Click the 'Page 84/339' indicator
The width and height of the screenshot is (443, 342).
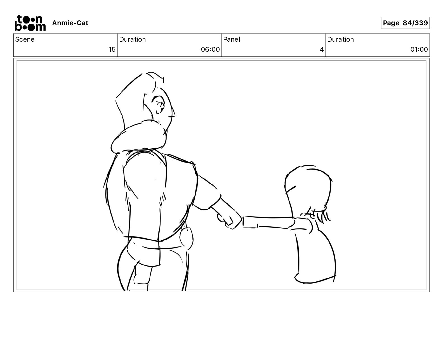[x=405, y=23]
